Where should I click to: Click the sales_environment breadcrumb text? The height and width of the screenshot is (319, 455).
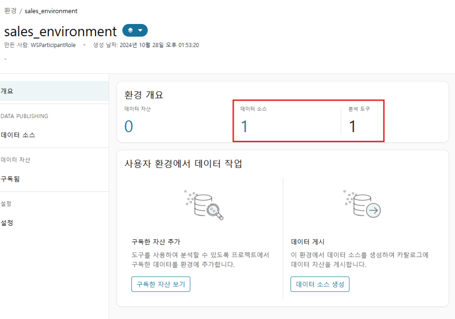51,11
